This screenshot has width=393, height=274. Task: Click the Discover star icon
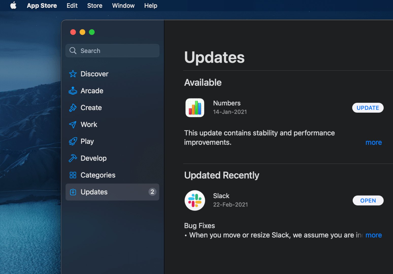(73, 74)
